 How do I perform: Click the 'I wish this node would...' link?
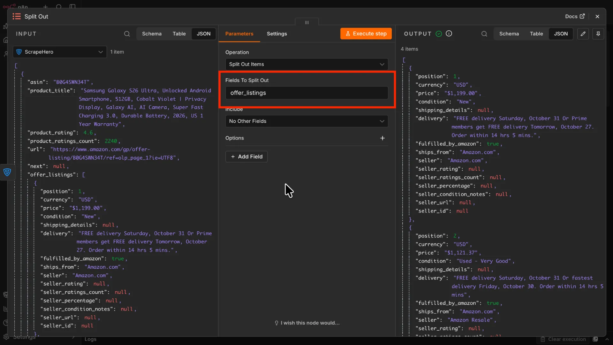(307, 323)
